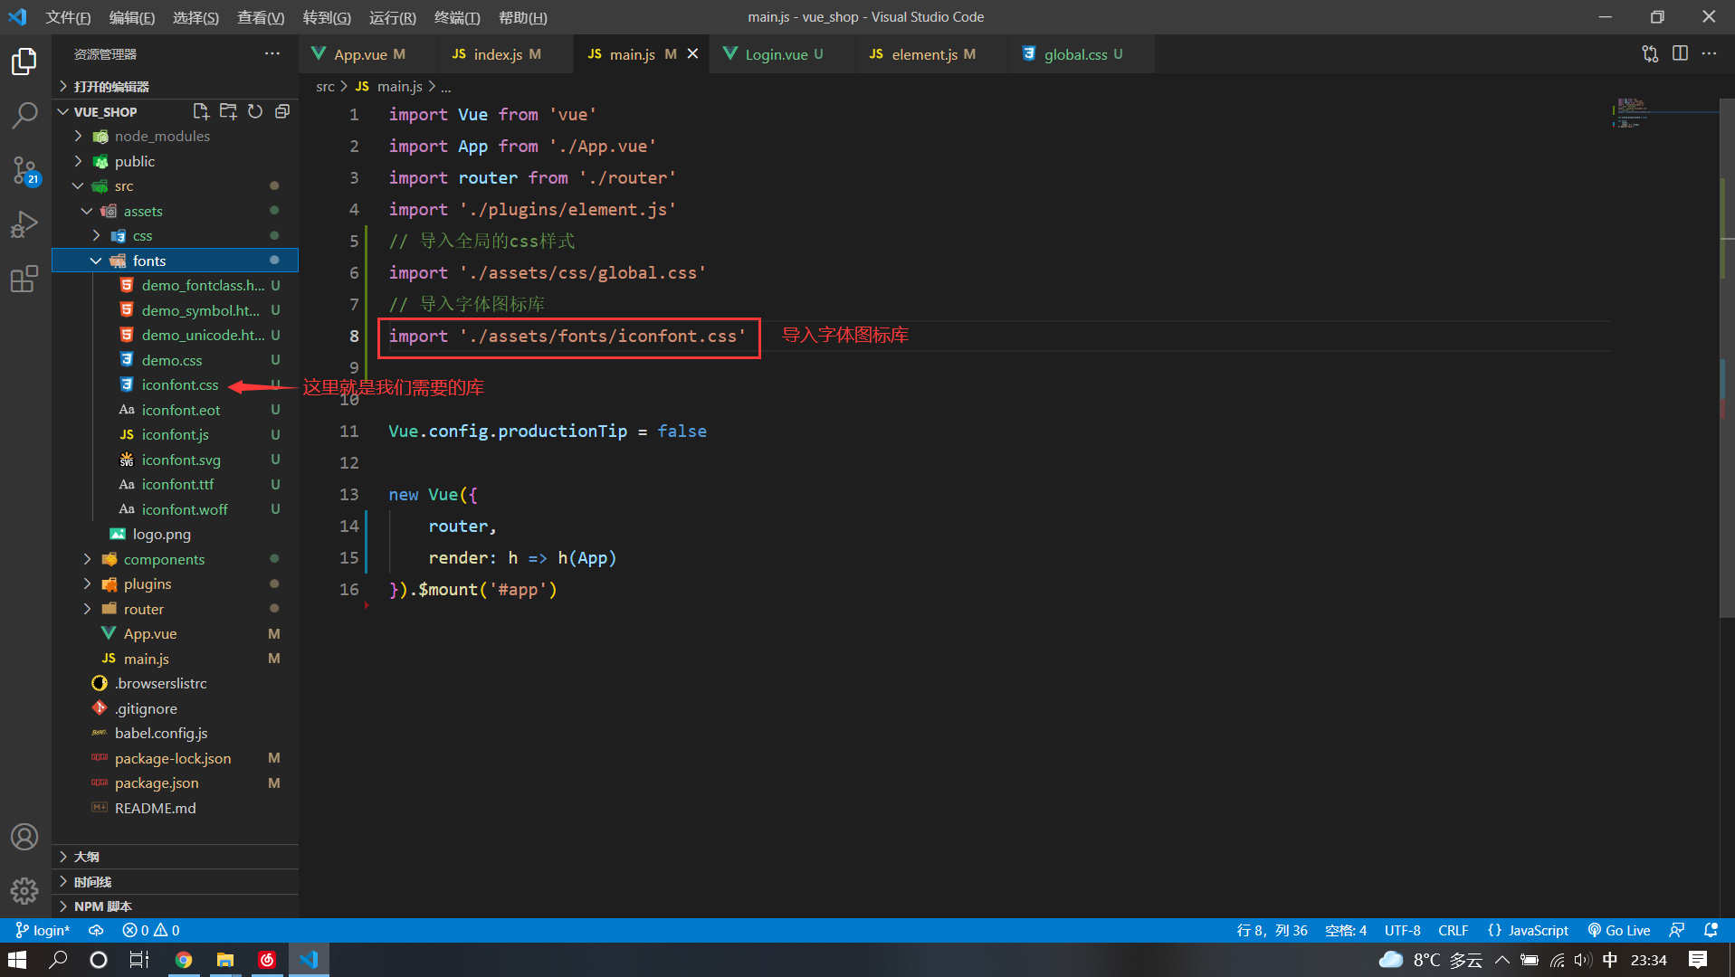Open NetEase Music from the taskbar

pos(267,960)
